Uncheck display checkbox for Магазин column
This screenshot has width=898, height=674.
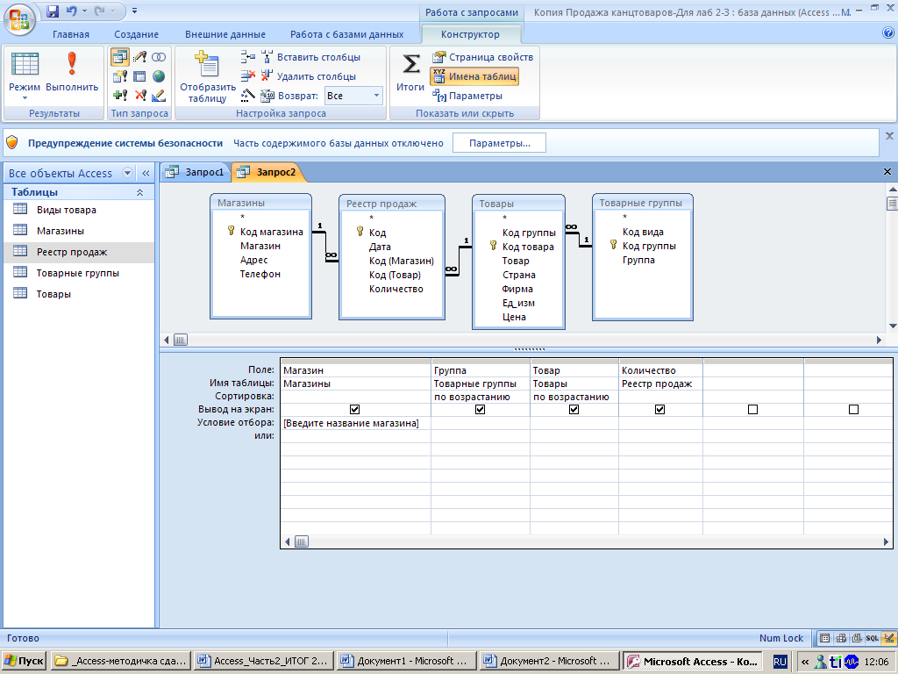354,409
